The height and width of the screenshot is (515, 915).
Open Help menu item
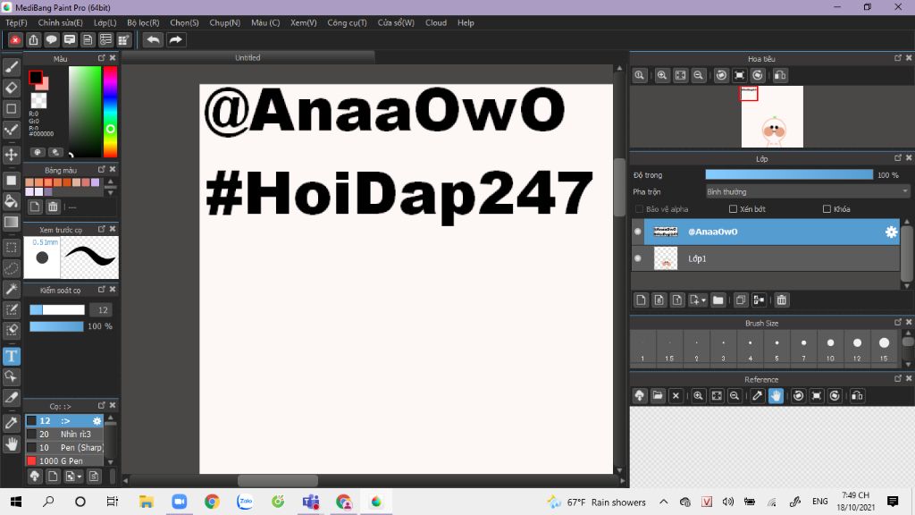(466, 22)
